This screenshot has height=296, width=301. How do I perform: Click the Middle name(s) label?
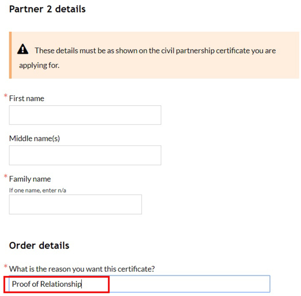click(35, 138)
